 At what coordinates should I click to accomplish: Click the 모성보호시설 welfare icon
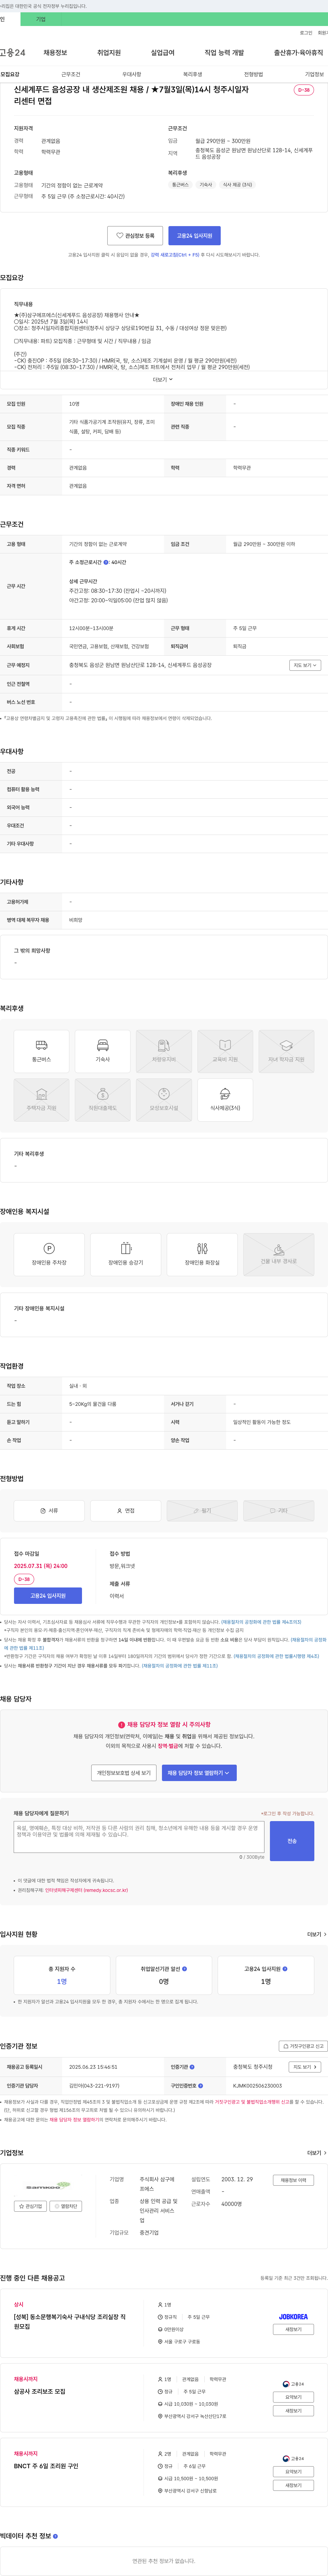164,1100
